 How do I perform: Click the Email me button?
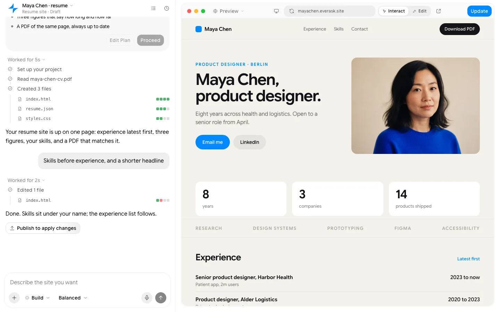(x=212, y=142)
